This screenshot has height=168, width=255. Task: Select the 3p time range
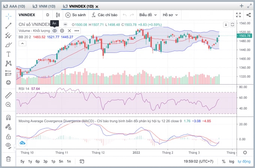(45, 162)
